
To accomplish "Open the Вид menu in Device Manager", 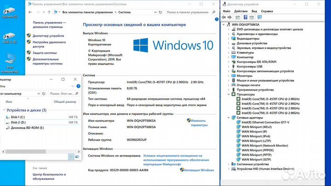I will coord(254,11).
